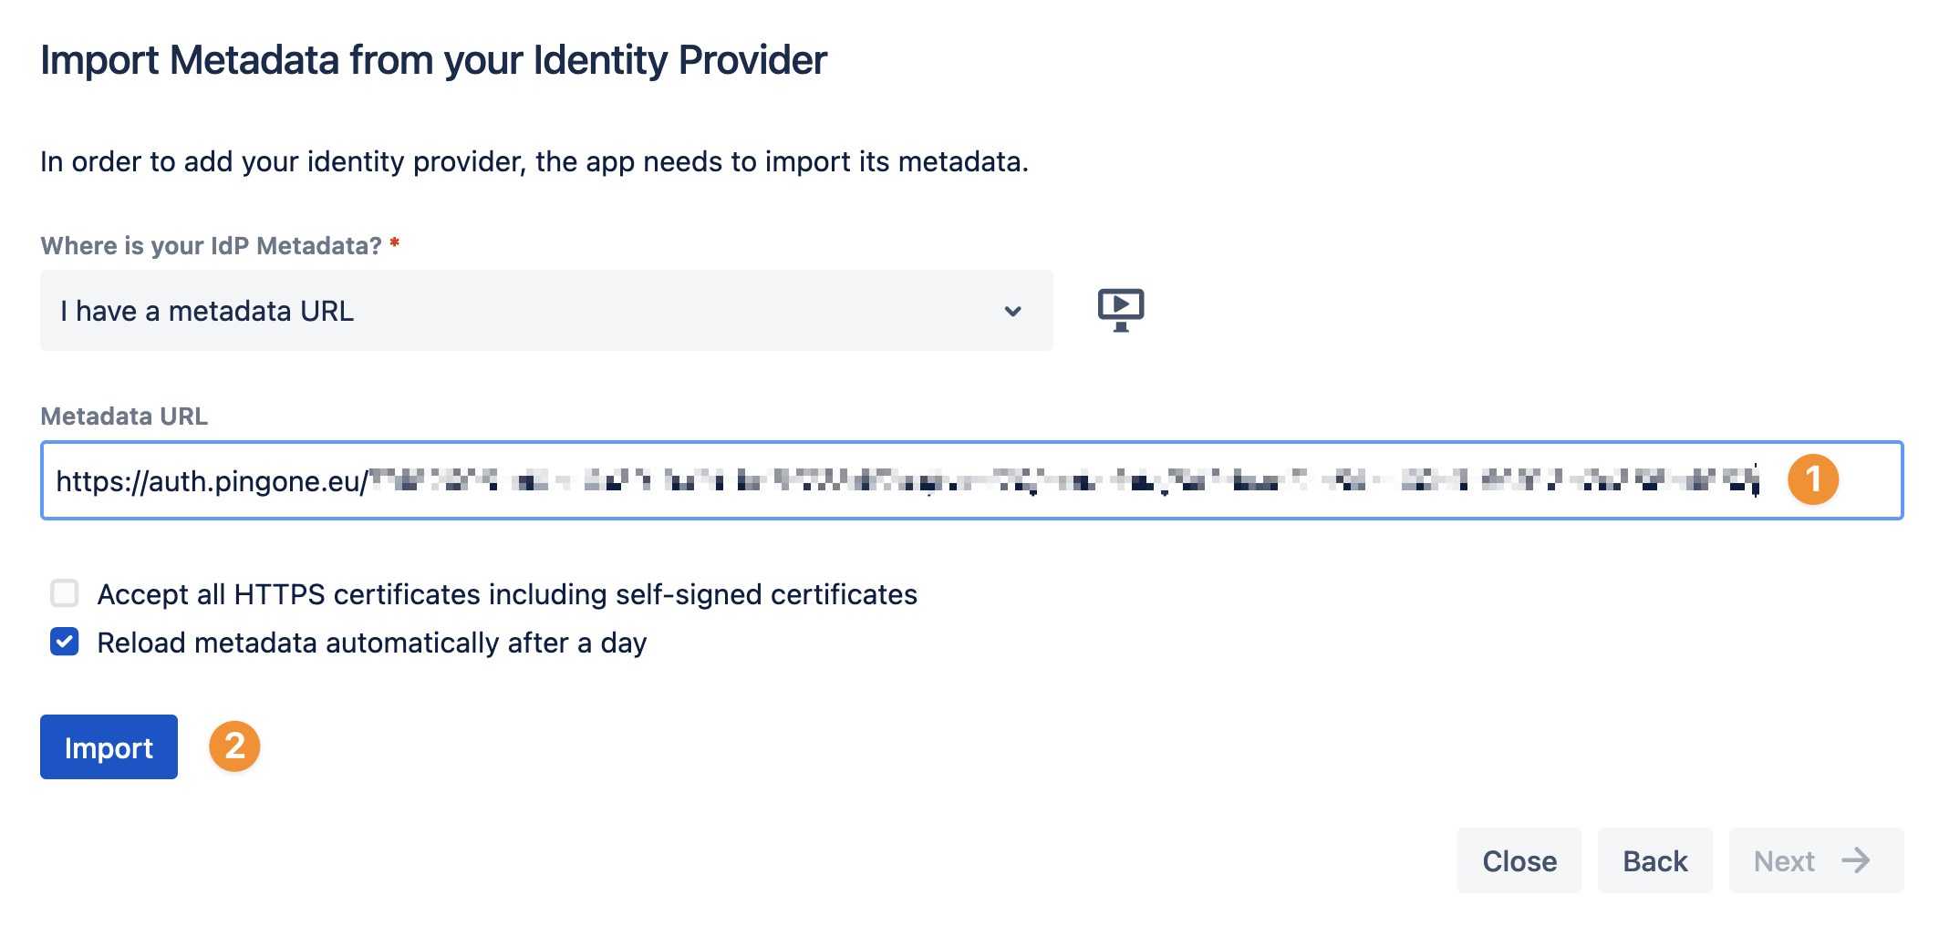Click the Import Metadata page heading
Viewport: 1939px width, 926px height.
pos(433,60)
